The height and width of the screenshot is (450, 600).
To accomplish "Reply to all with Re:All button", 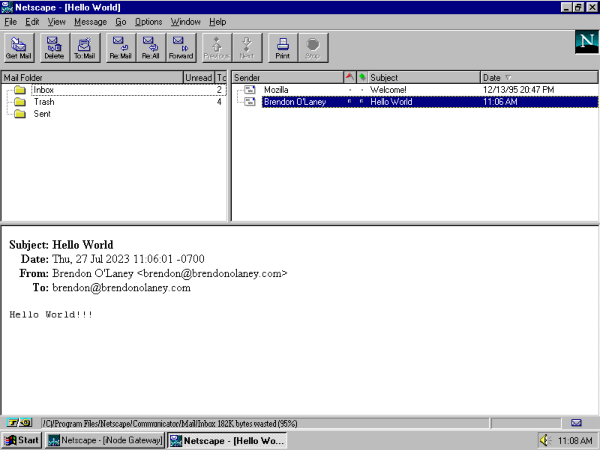I will tap(151, 48).
